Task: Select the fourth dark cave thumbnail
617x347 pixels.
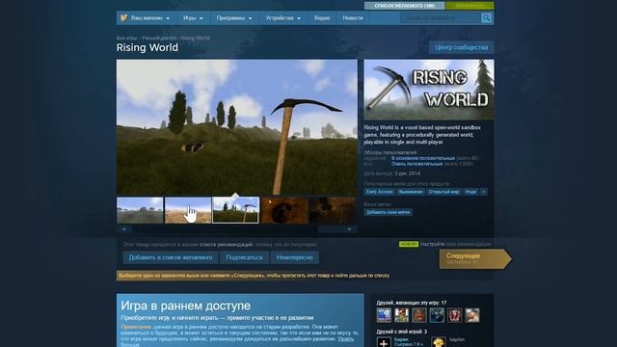Action: [284, 210]
